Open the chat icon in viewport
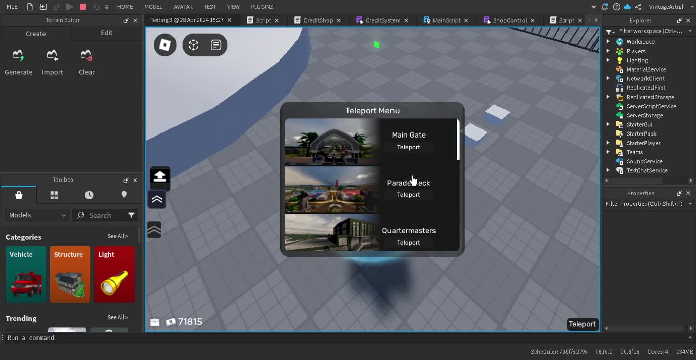This screenshot has width=696, height=360. click(x=216, y=45)
